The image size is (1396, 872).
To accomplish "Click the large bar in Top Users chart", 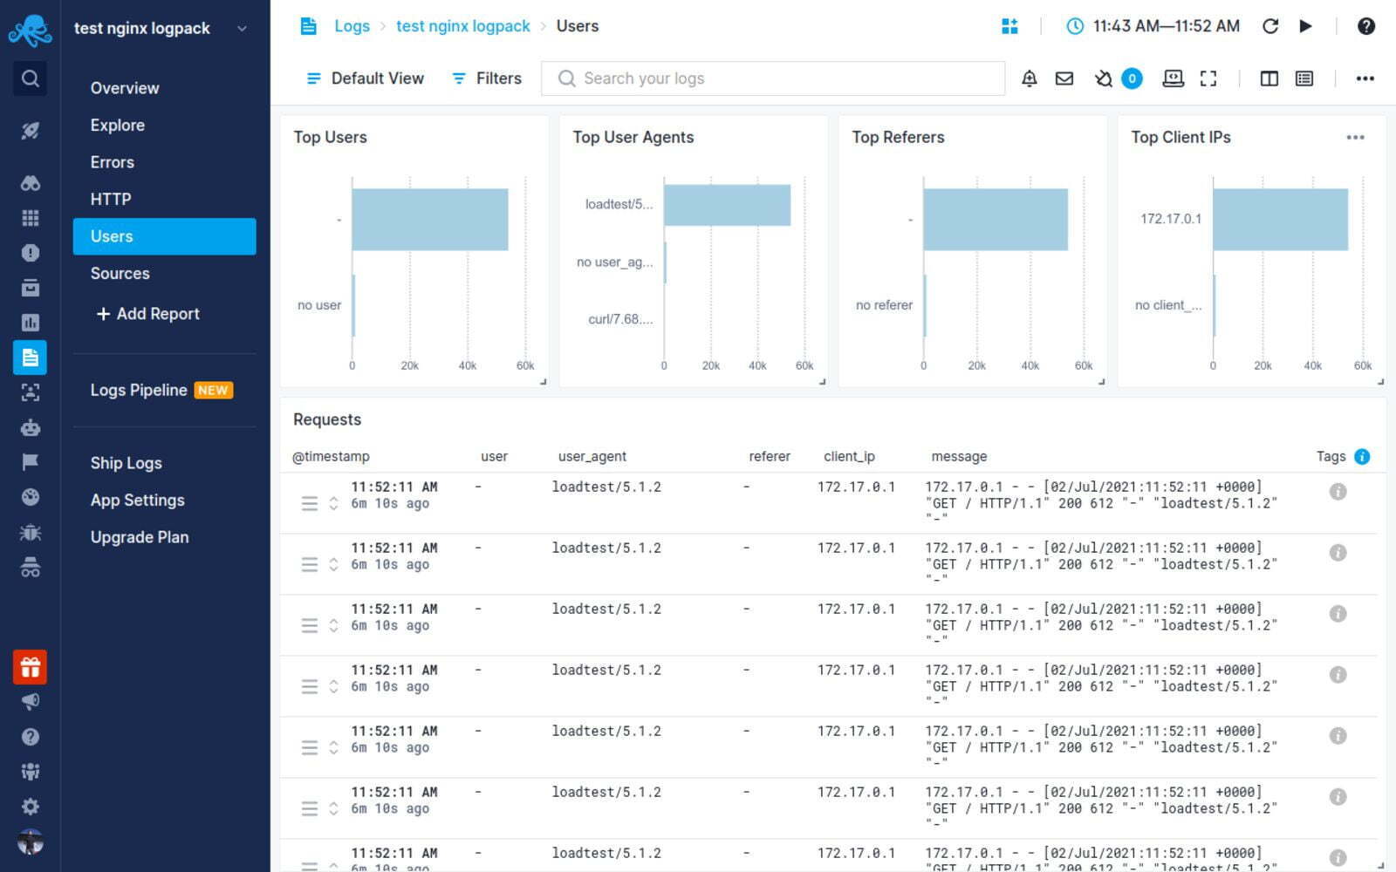I will click(x=429, y=220).
